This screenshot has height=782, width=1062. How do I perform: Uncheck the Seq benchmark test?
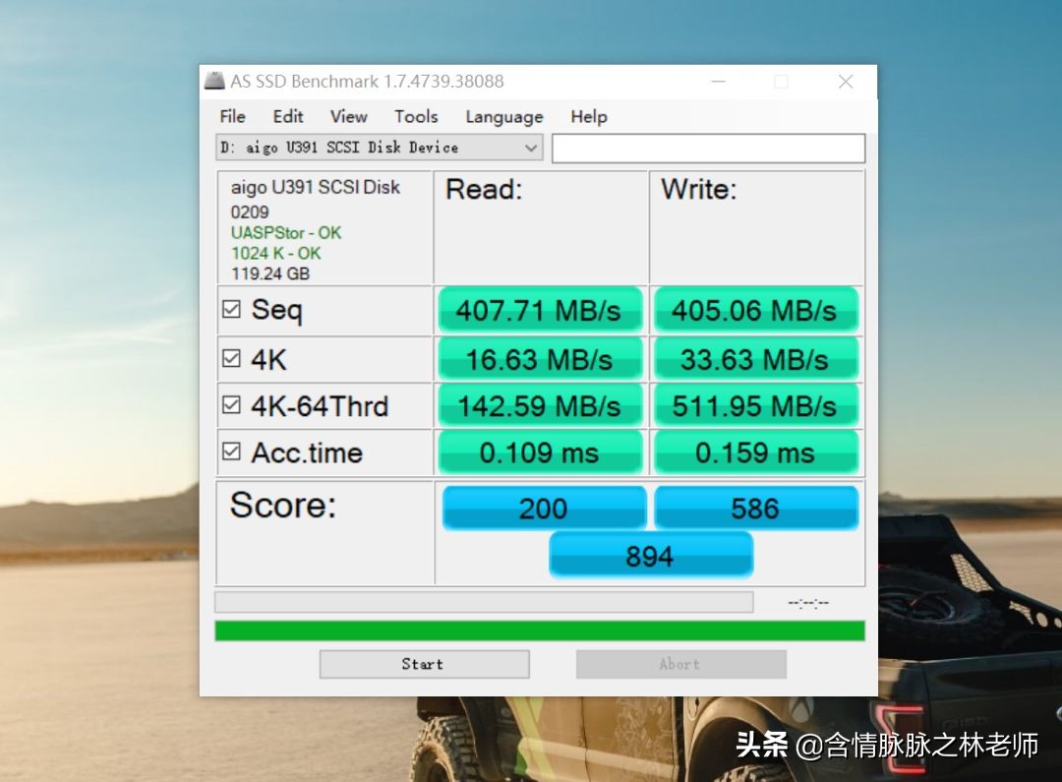point(232,309)
